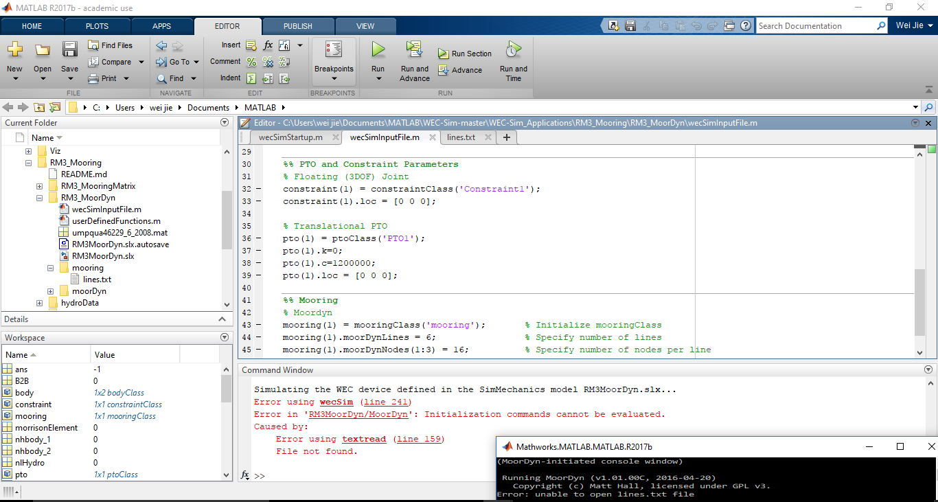Create a new file with the New icon
This screenshot has width=938, height=502.
(x=14, y=50)
